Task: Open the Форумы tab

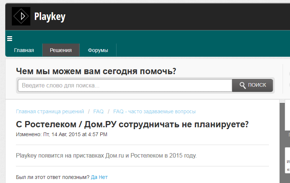Action: [x=98, y=50]
